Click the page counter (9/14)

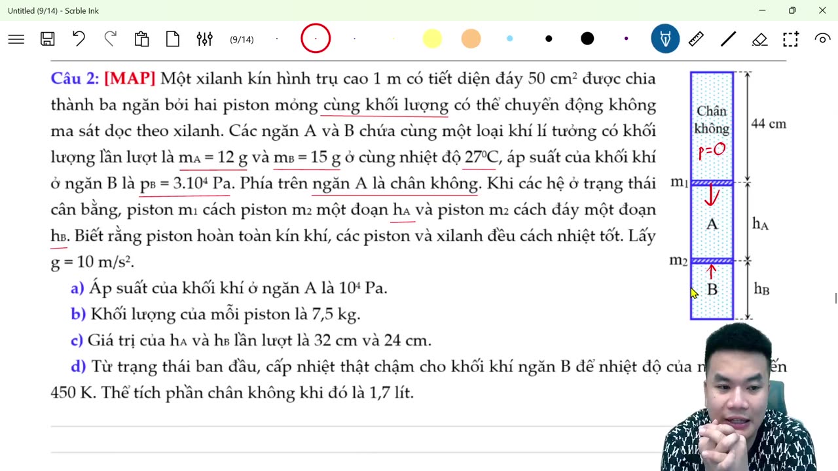[242, 40]
